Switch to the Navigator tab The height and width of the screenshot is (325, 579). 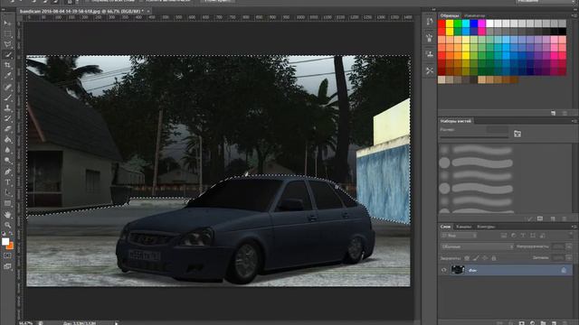474,15
